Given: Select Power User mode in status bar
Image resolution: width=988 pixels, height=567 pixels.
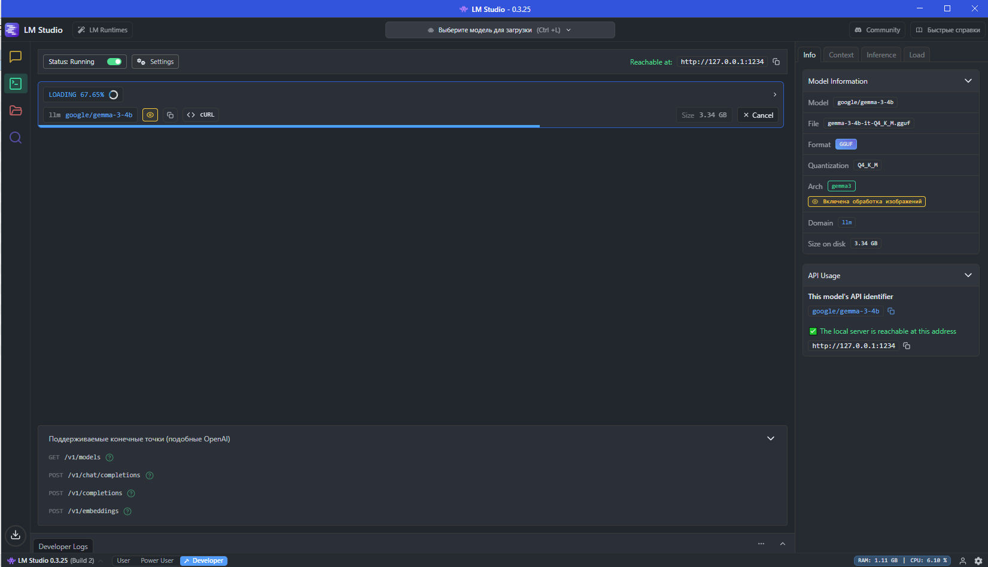Looking at the screenshot, I should click(157, 561).
